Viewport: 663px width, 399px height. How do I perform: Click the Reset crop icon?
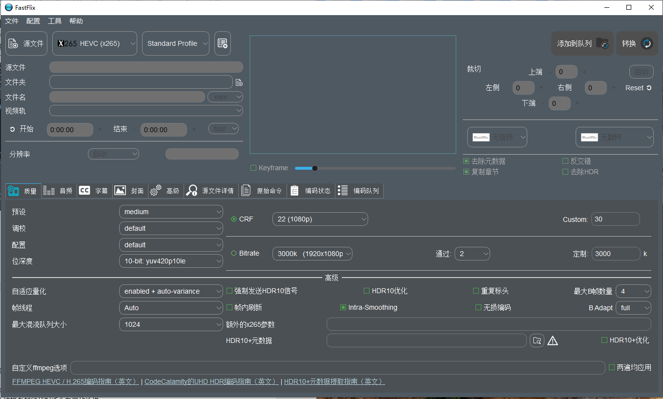click(649, 88)
